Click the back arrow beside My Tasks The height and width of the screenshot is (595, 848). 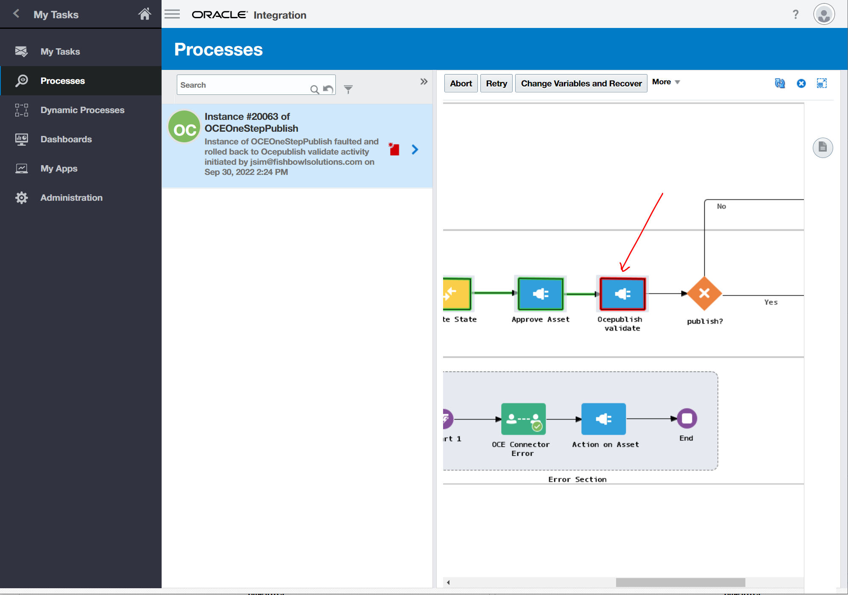[16, 14]
